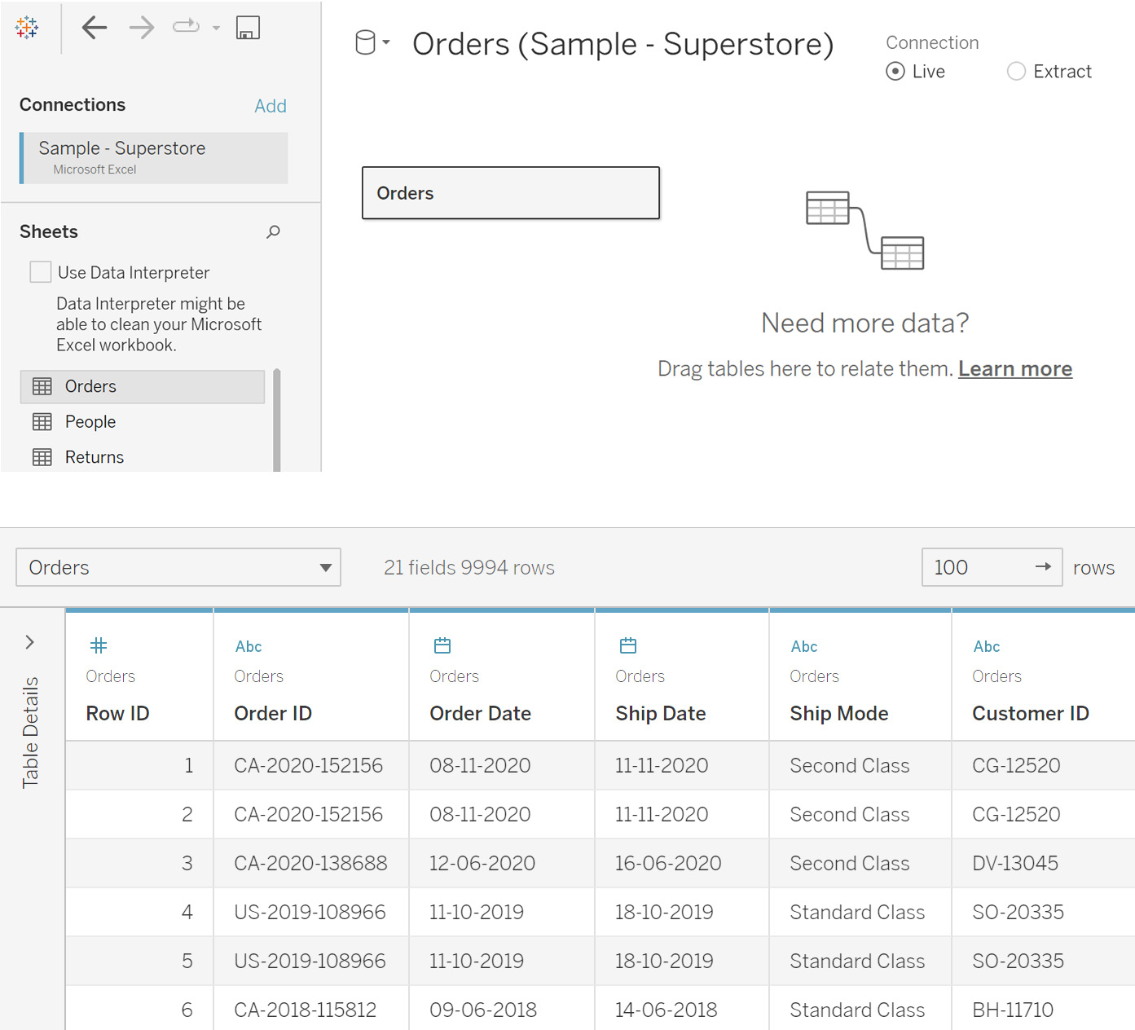
Task: Click the forward arrow icon
Action: point(142,28)
